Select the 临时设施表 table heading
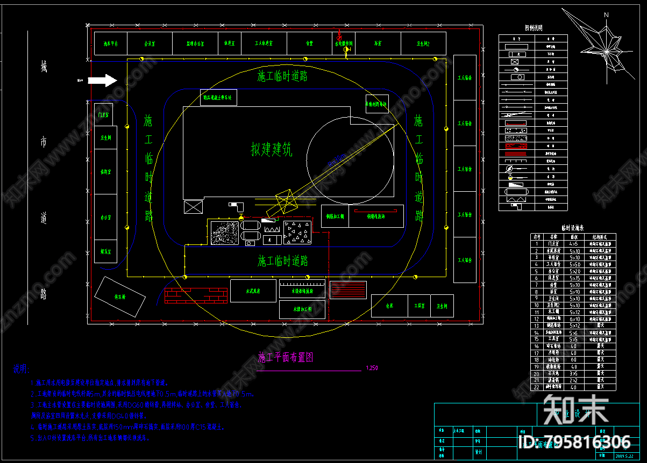Screen dimensions: 647x463 point(572,228)
